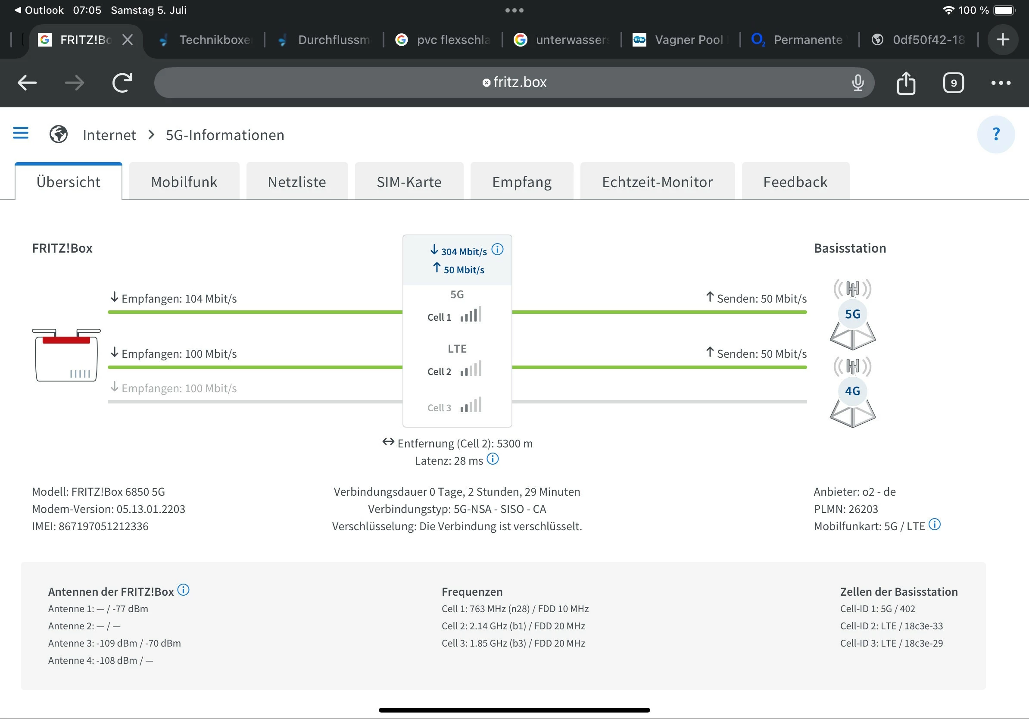Screen dimensions: 1029x719
Task: Tap the browser share icon
Action: coord(906,83)
